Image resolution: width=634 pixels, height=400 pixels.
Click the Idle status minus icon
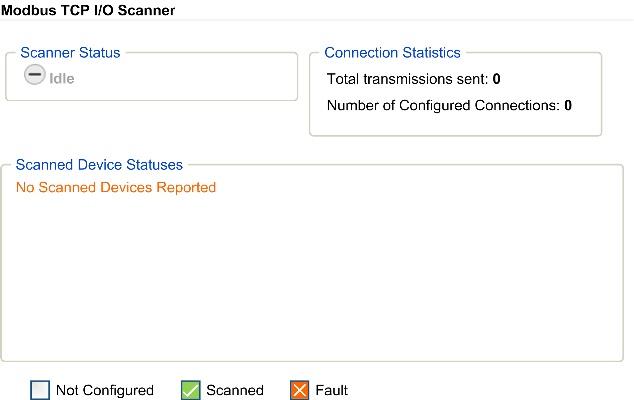(x=35, y=74)
